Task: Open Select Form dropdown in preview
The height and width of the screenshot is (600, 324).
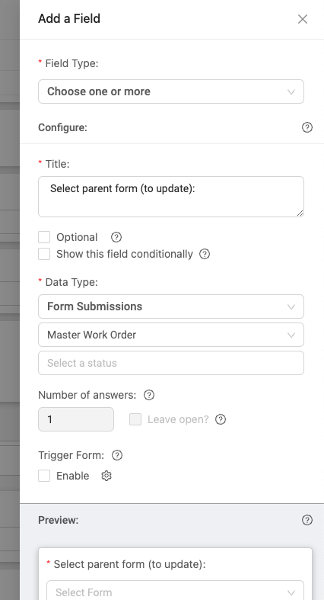Action: (175, 591)
